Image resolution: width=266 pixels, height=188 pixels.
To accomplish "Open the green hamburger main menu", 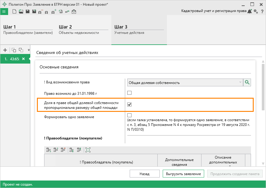I will point(4,11).
